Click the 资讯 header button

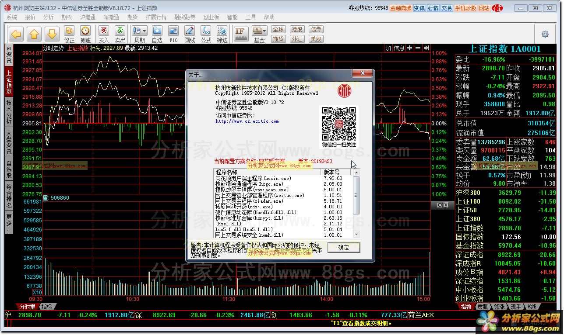coord(419,8)
